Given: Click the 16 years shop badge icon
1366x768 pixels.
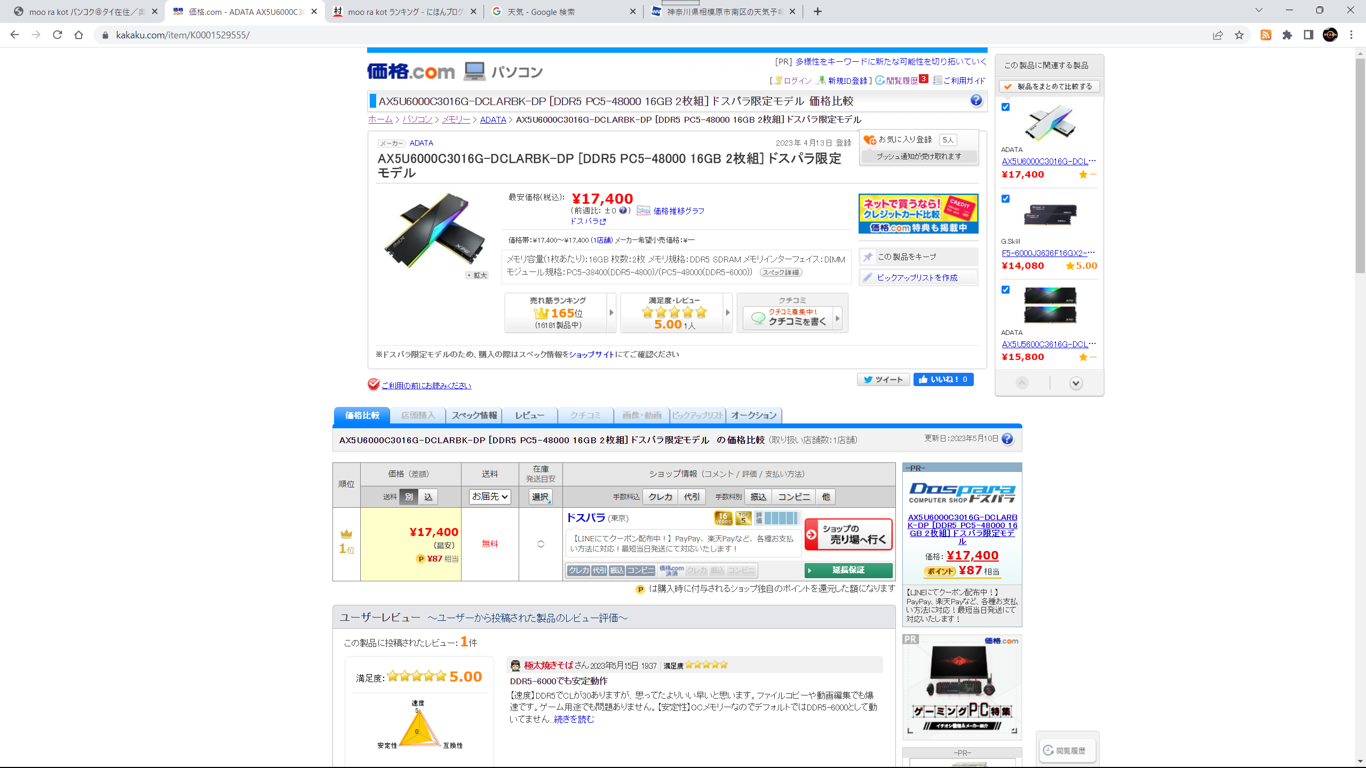Looking at the screenshot, I should pyautogui.click(x=723, y=518).
